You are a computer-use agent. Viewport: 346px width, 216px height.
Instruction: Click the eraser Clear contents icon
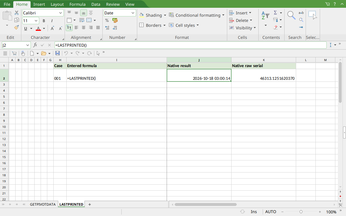point(275,27)
